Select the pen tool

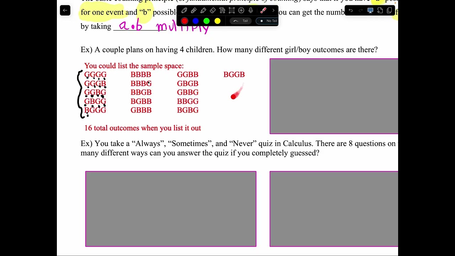[184, 11]
